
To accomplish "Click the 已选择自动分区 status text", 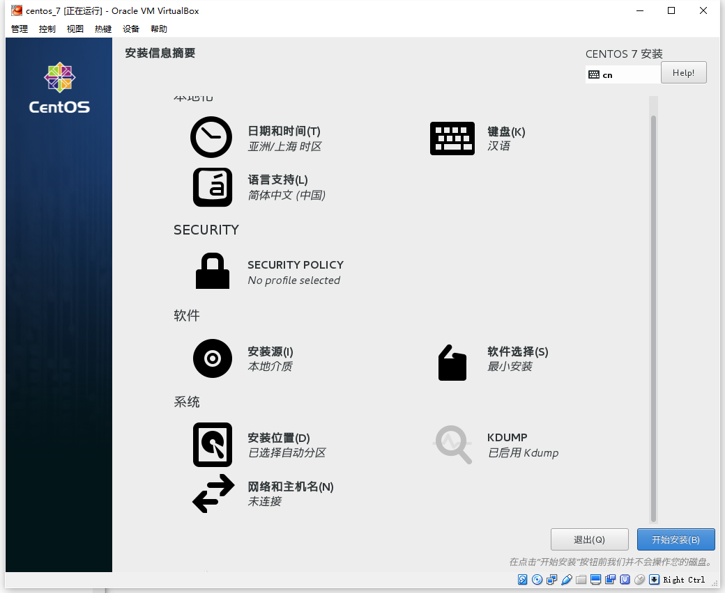I will tap(287, 452).
